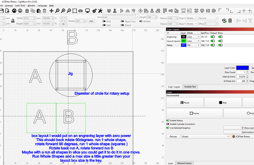Toggle Enable Rotary switch
The image size is (254, 165).
click(x=168, y=121)
